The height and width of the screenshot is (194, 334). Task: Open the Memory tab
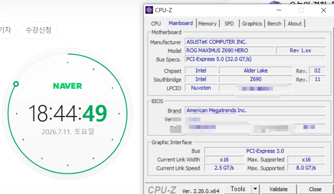[x=207, y=23]
